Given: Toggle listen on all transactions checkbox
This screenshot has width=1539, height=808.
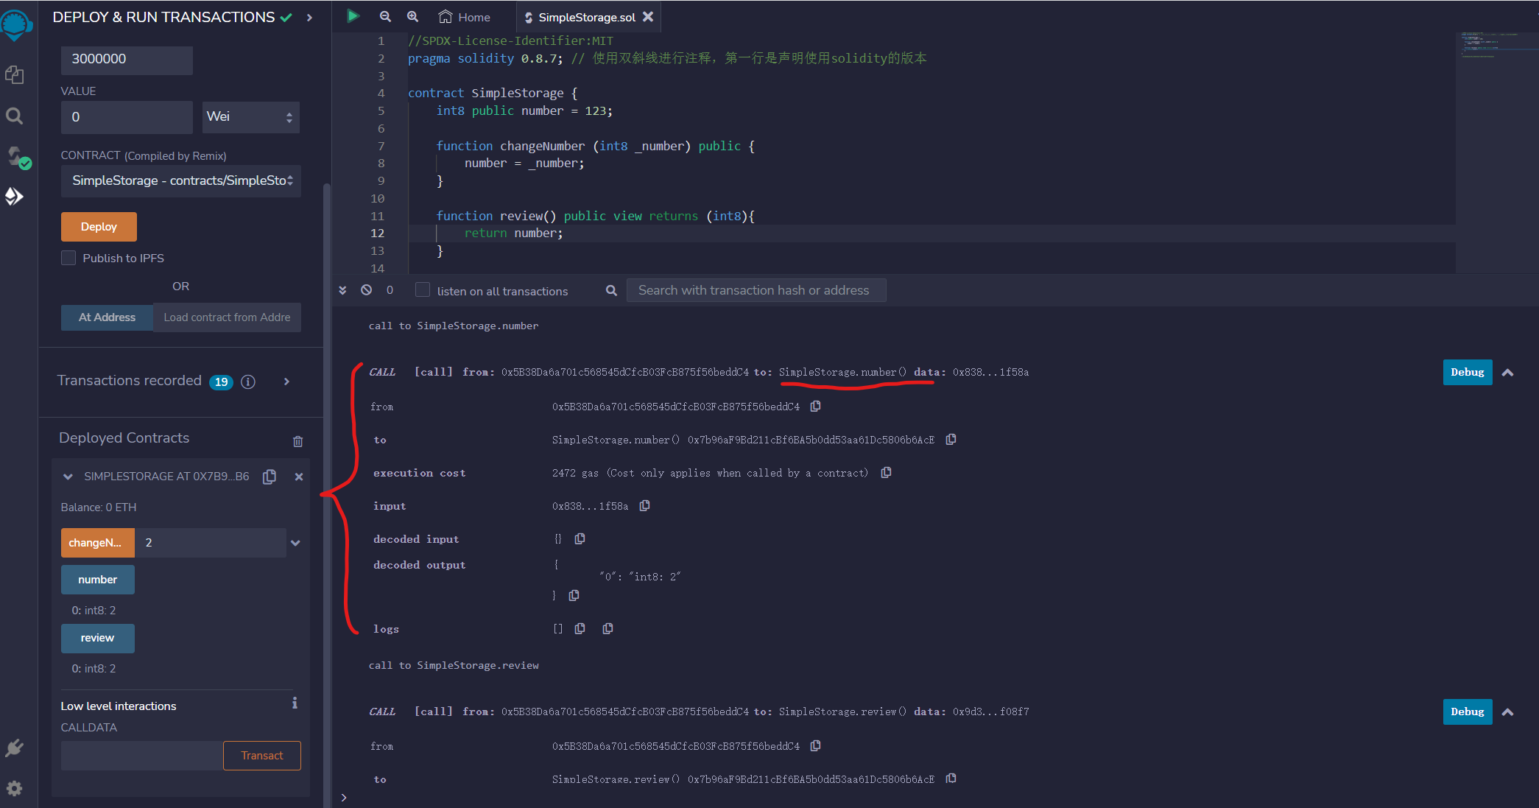Looking at the screenshot, I should [423, 290].
